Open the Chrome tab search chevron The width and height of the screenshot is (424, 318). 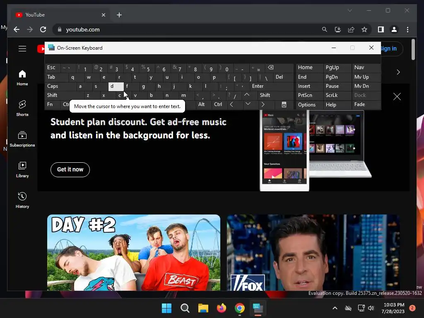point(349,10)
